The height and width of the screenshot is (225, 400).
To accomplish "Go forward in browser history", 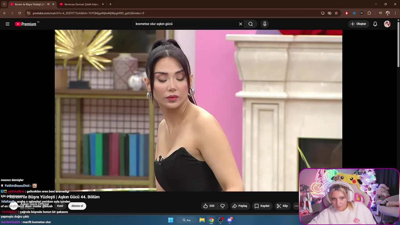I will click(12, 13).
